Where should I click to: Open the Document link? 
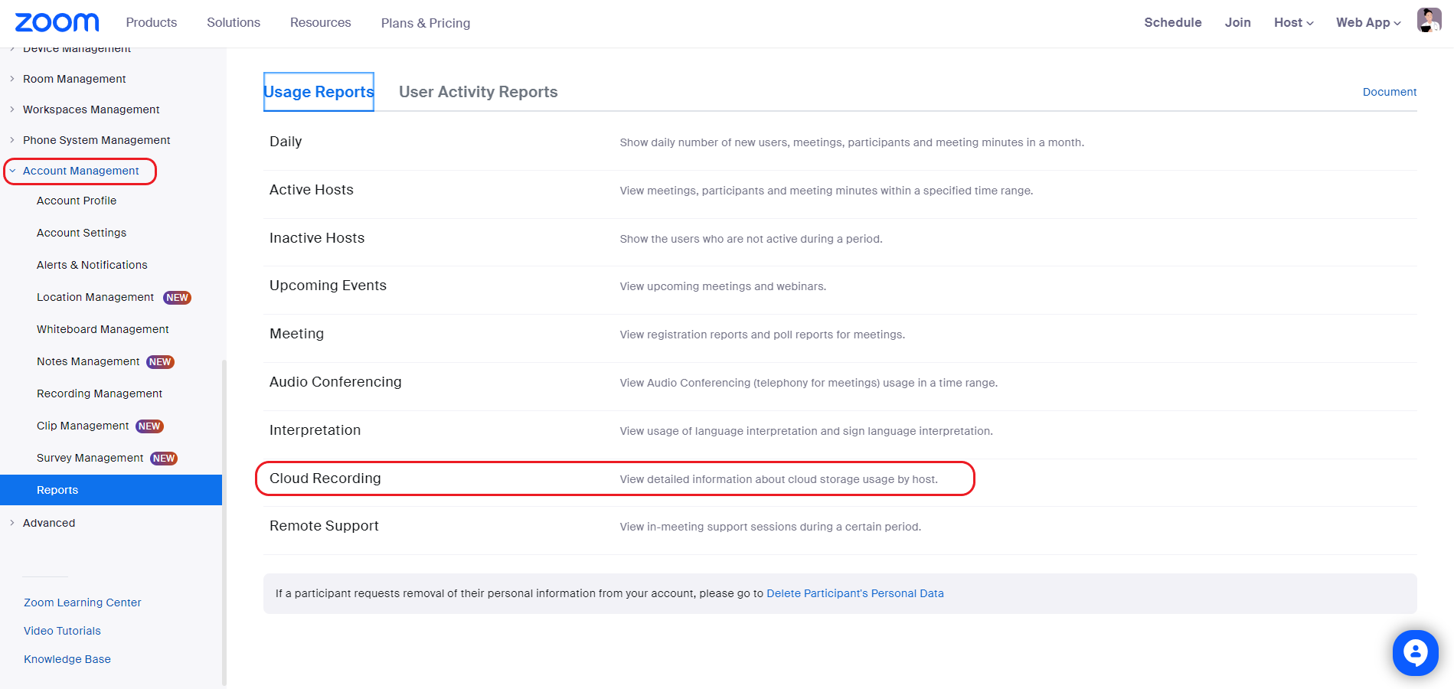point(1390,92)
